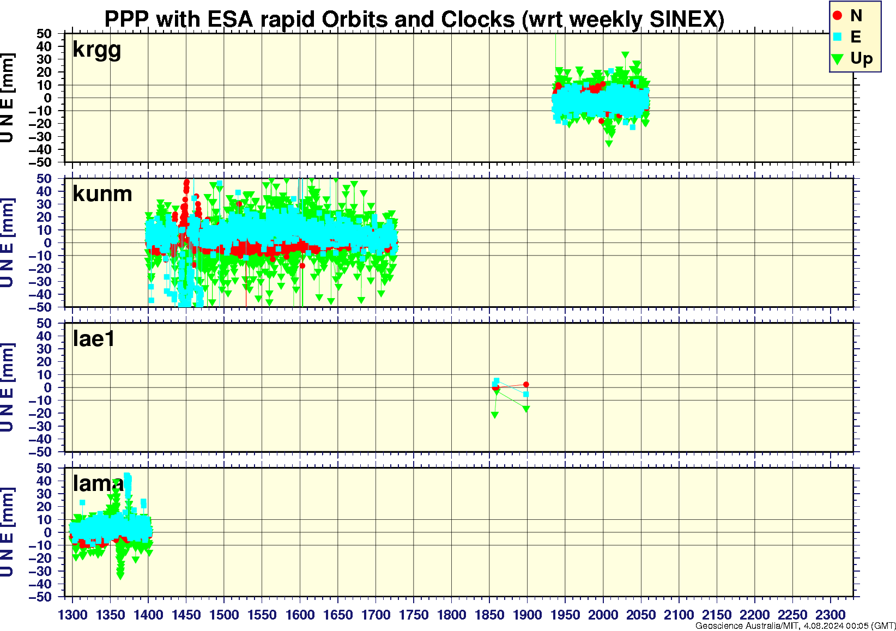Click the x-axis label 1500
This screenshot has height=631, width=896.
click(224, 615)
